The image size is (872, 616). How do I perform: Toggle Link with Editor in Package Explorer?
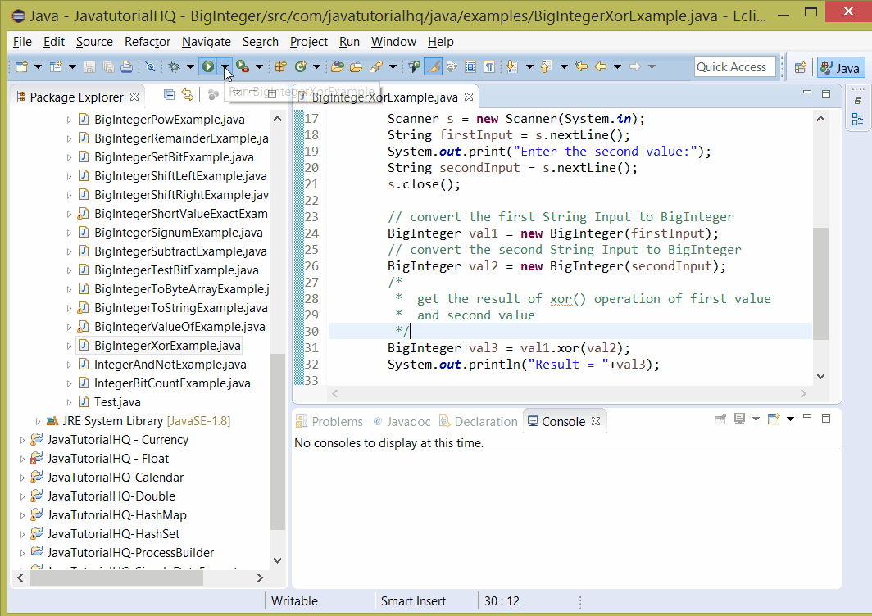[187, 94]
